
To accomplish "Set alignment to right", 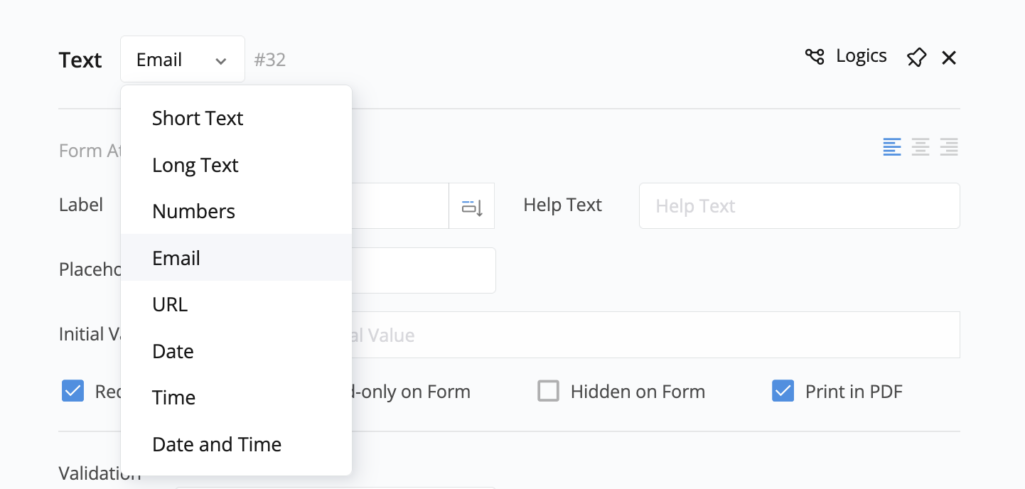I will (x=948, y=147).
